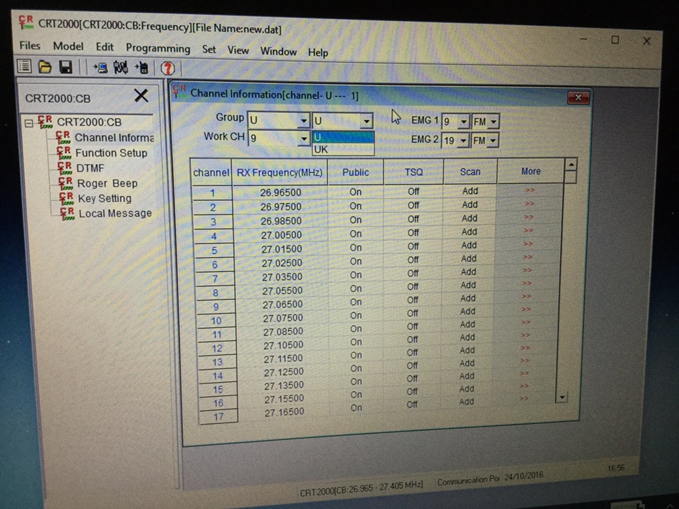Select DTMF in the tree
679x509 pixels.
tap(90, 168)
